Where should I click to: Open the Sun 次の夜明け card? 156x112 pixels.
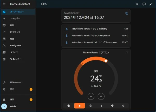[x=96, y=16]
